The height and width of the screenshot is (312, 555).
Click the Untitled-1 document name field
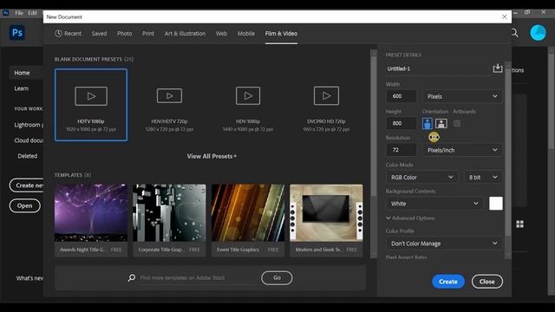click(438, 68)
